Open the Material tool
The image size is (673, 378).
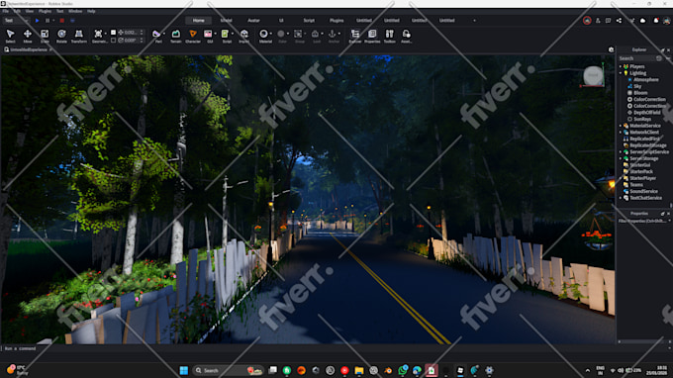pos(265,36)
